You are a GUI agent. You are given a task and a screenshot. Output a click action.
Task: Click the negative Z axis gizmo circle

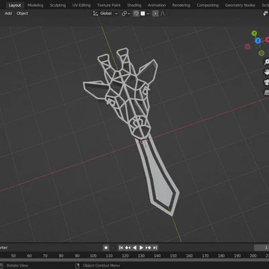(258, 46)
